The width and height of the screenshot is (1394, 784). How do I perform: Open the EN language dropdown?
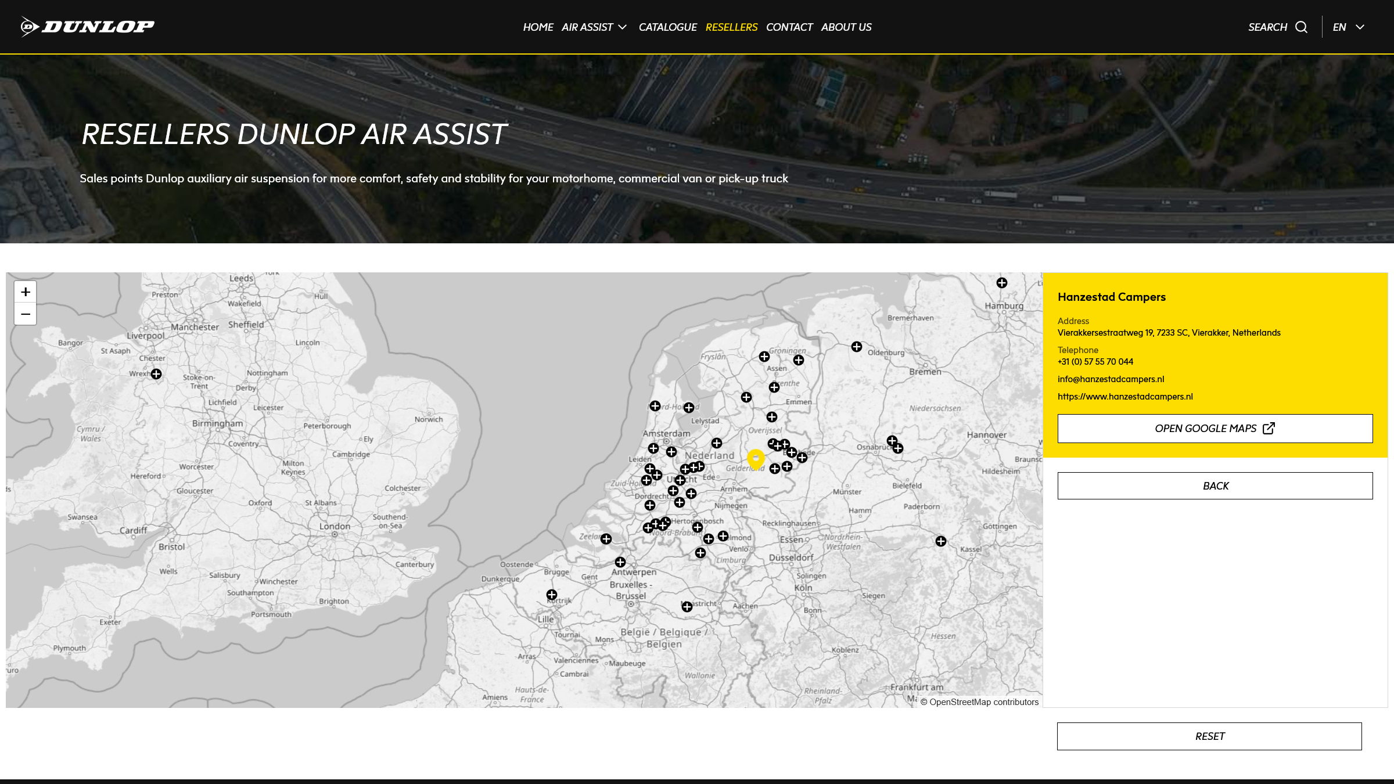pos(1348,27)
